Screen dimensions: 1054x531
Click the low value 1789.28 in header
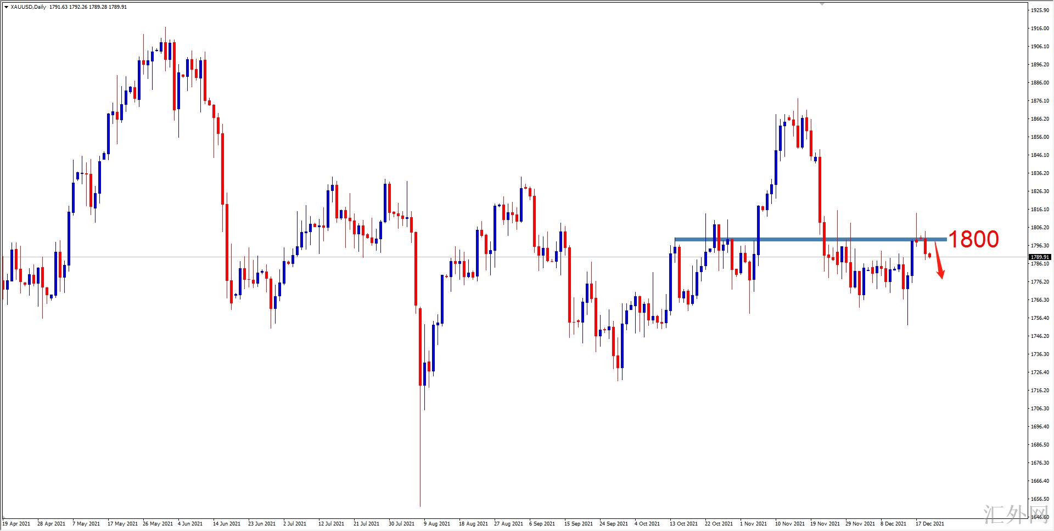click(x=98, y=7)
